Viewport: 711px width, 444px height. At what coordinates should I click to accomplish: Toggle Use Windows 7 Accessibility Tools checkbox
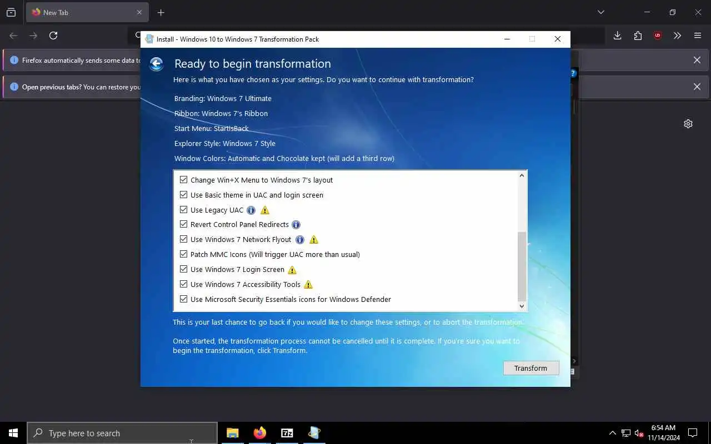click(183, 284)
